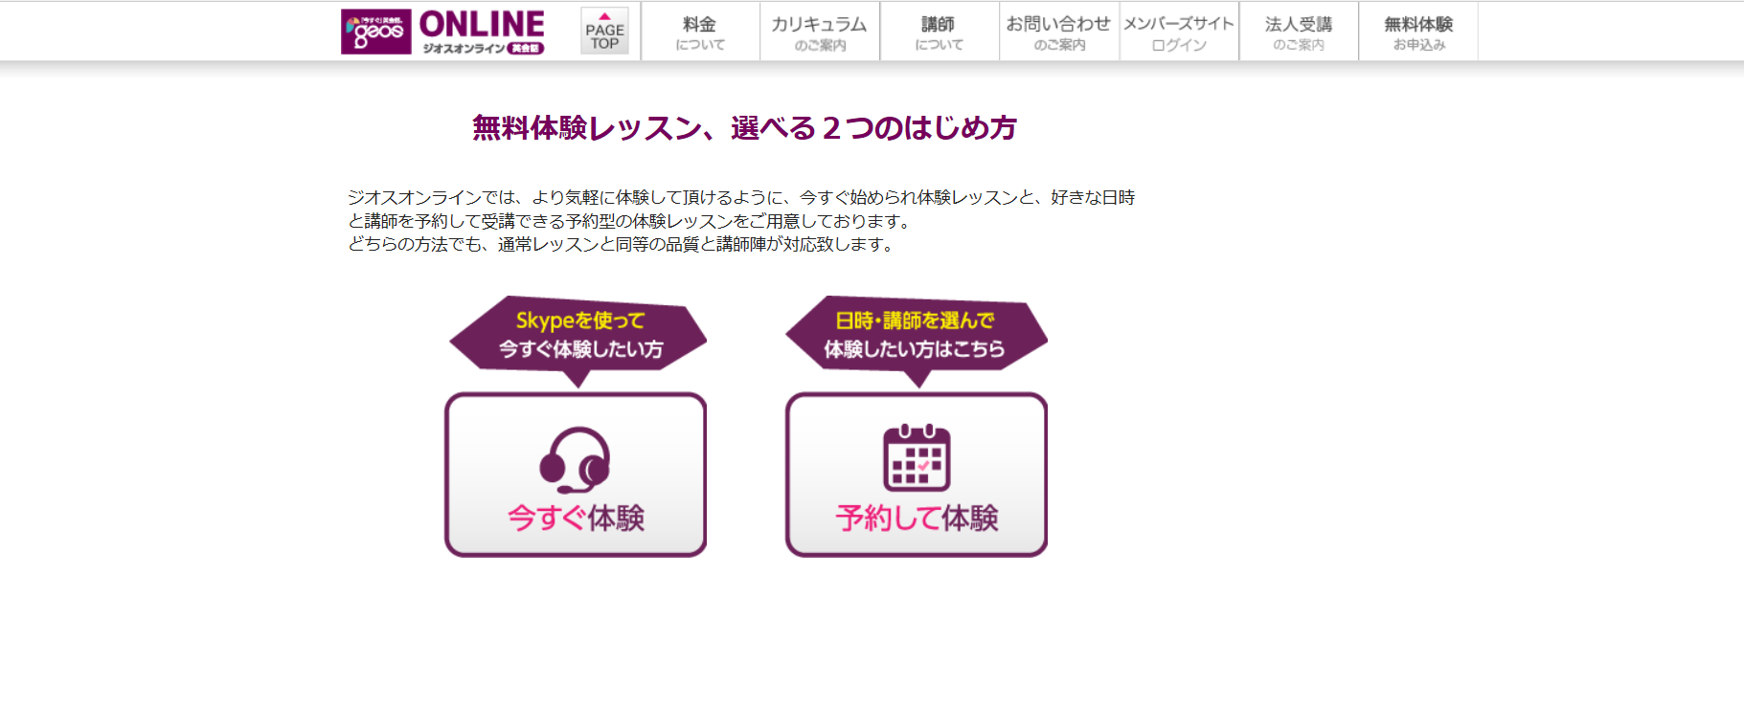Navigate to 法人受講のご案内
This screenshot has height=708, width=1744.
(x=1298, y=33)
